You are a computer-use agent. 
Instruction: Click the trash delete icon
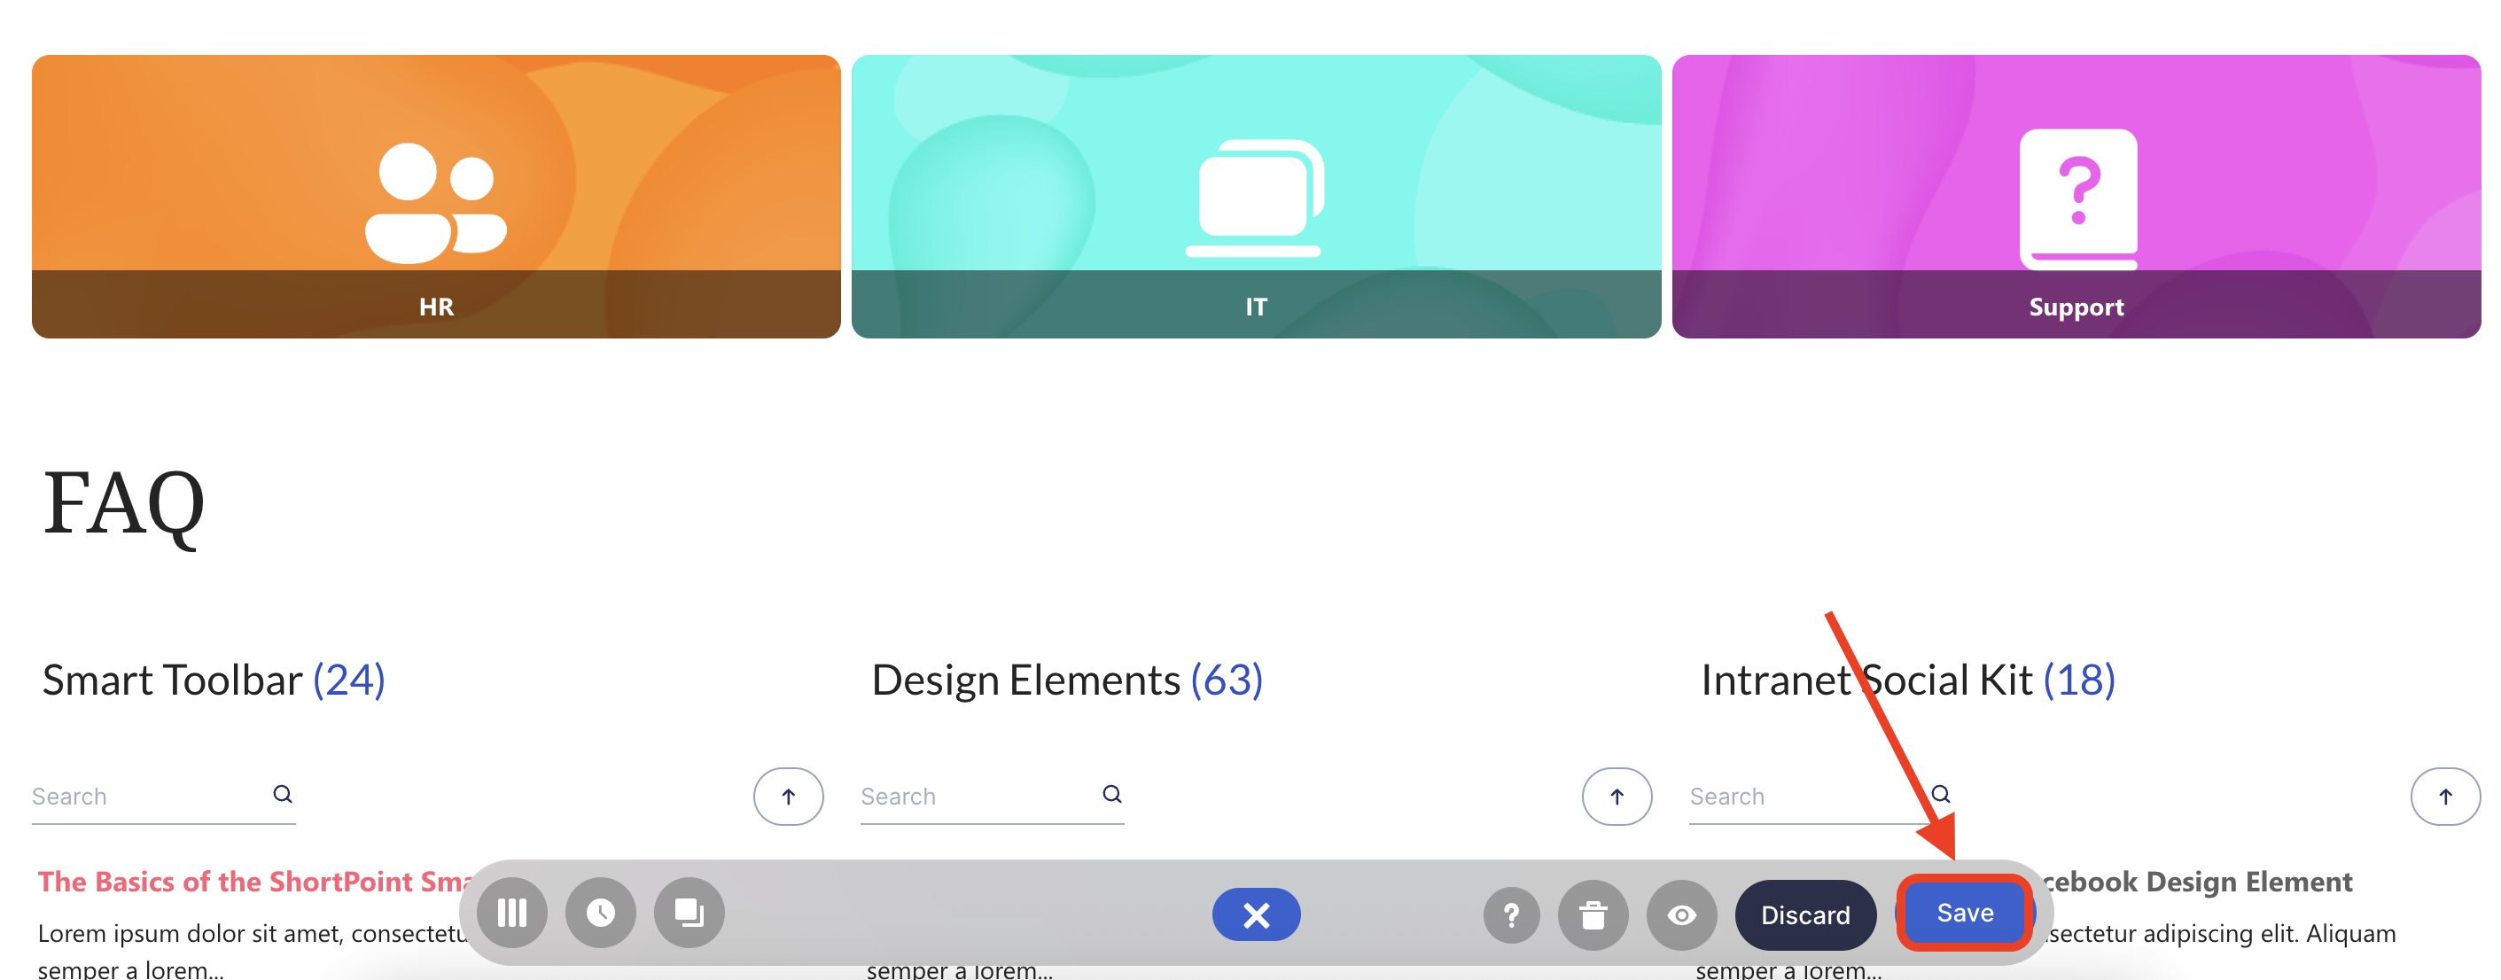pos(1593,914)
